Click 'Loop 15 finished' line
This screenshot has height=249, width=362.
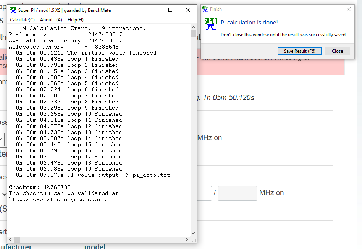coord(69,145)
